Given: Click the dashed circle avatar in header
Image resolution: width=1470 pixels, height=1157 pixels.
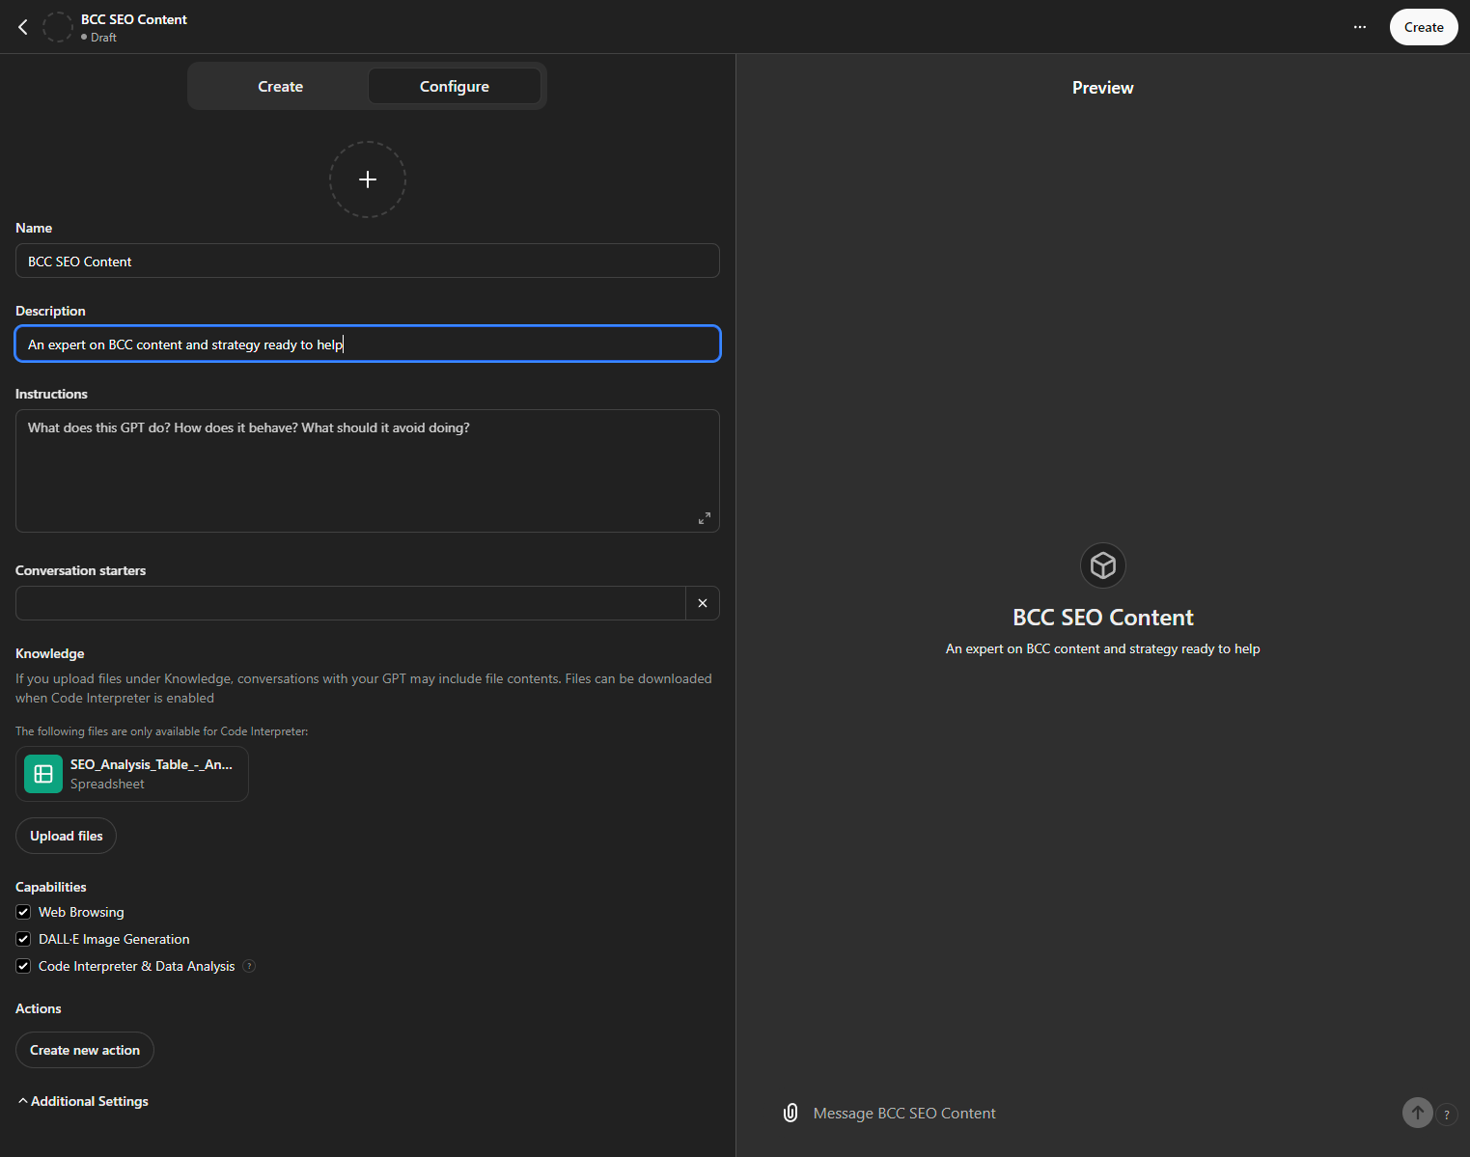Looking at the screenshot, I should click(58, 27).
